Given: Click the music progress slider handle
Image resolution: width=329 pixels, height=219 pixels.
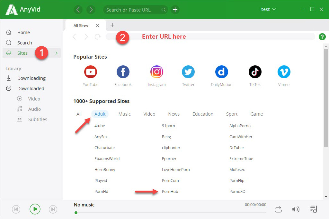Looking at the screenshot, I should (x=76, y=213).
